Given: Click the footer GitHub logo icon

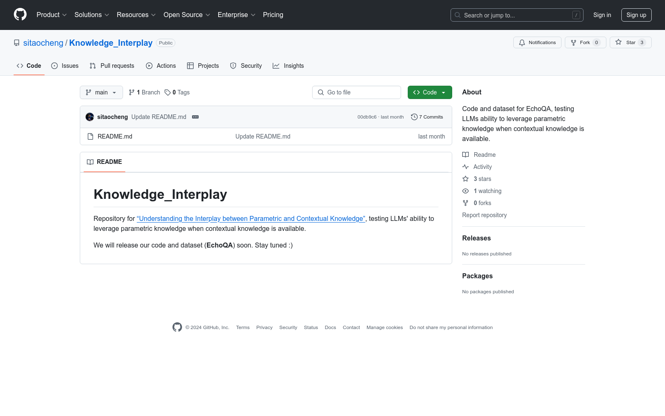Looking at the screenshot, I should click(x=177, y=327).
